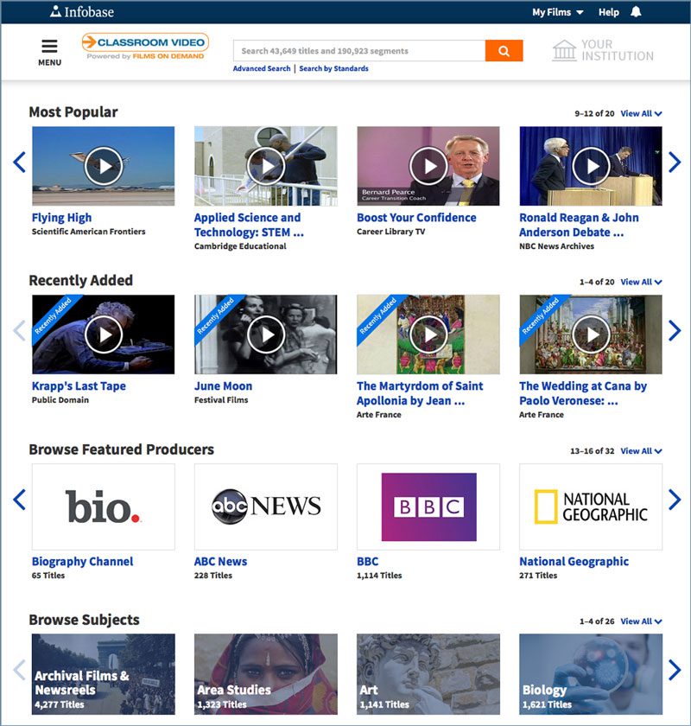Image resolution: width=691 pixels, height=726 pixels.
Task: Open the National Geographic producer link
Action: 574,562
